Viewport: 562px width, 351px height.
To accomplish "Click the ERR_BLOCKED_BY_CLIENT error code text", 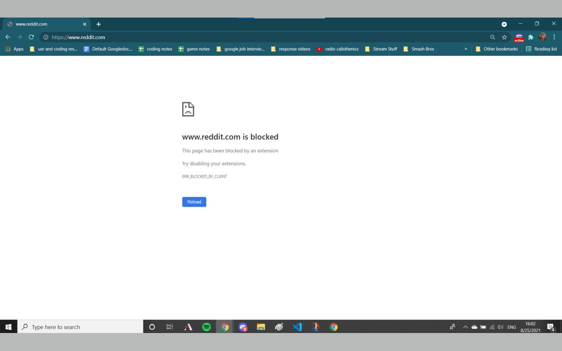I will [x=205, y=176].
